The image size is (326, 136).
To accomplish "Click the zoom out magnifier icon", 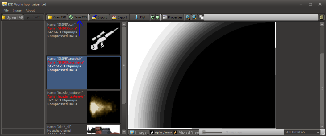I will pos(194,17).
